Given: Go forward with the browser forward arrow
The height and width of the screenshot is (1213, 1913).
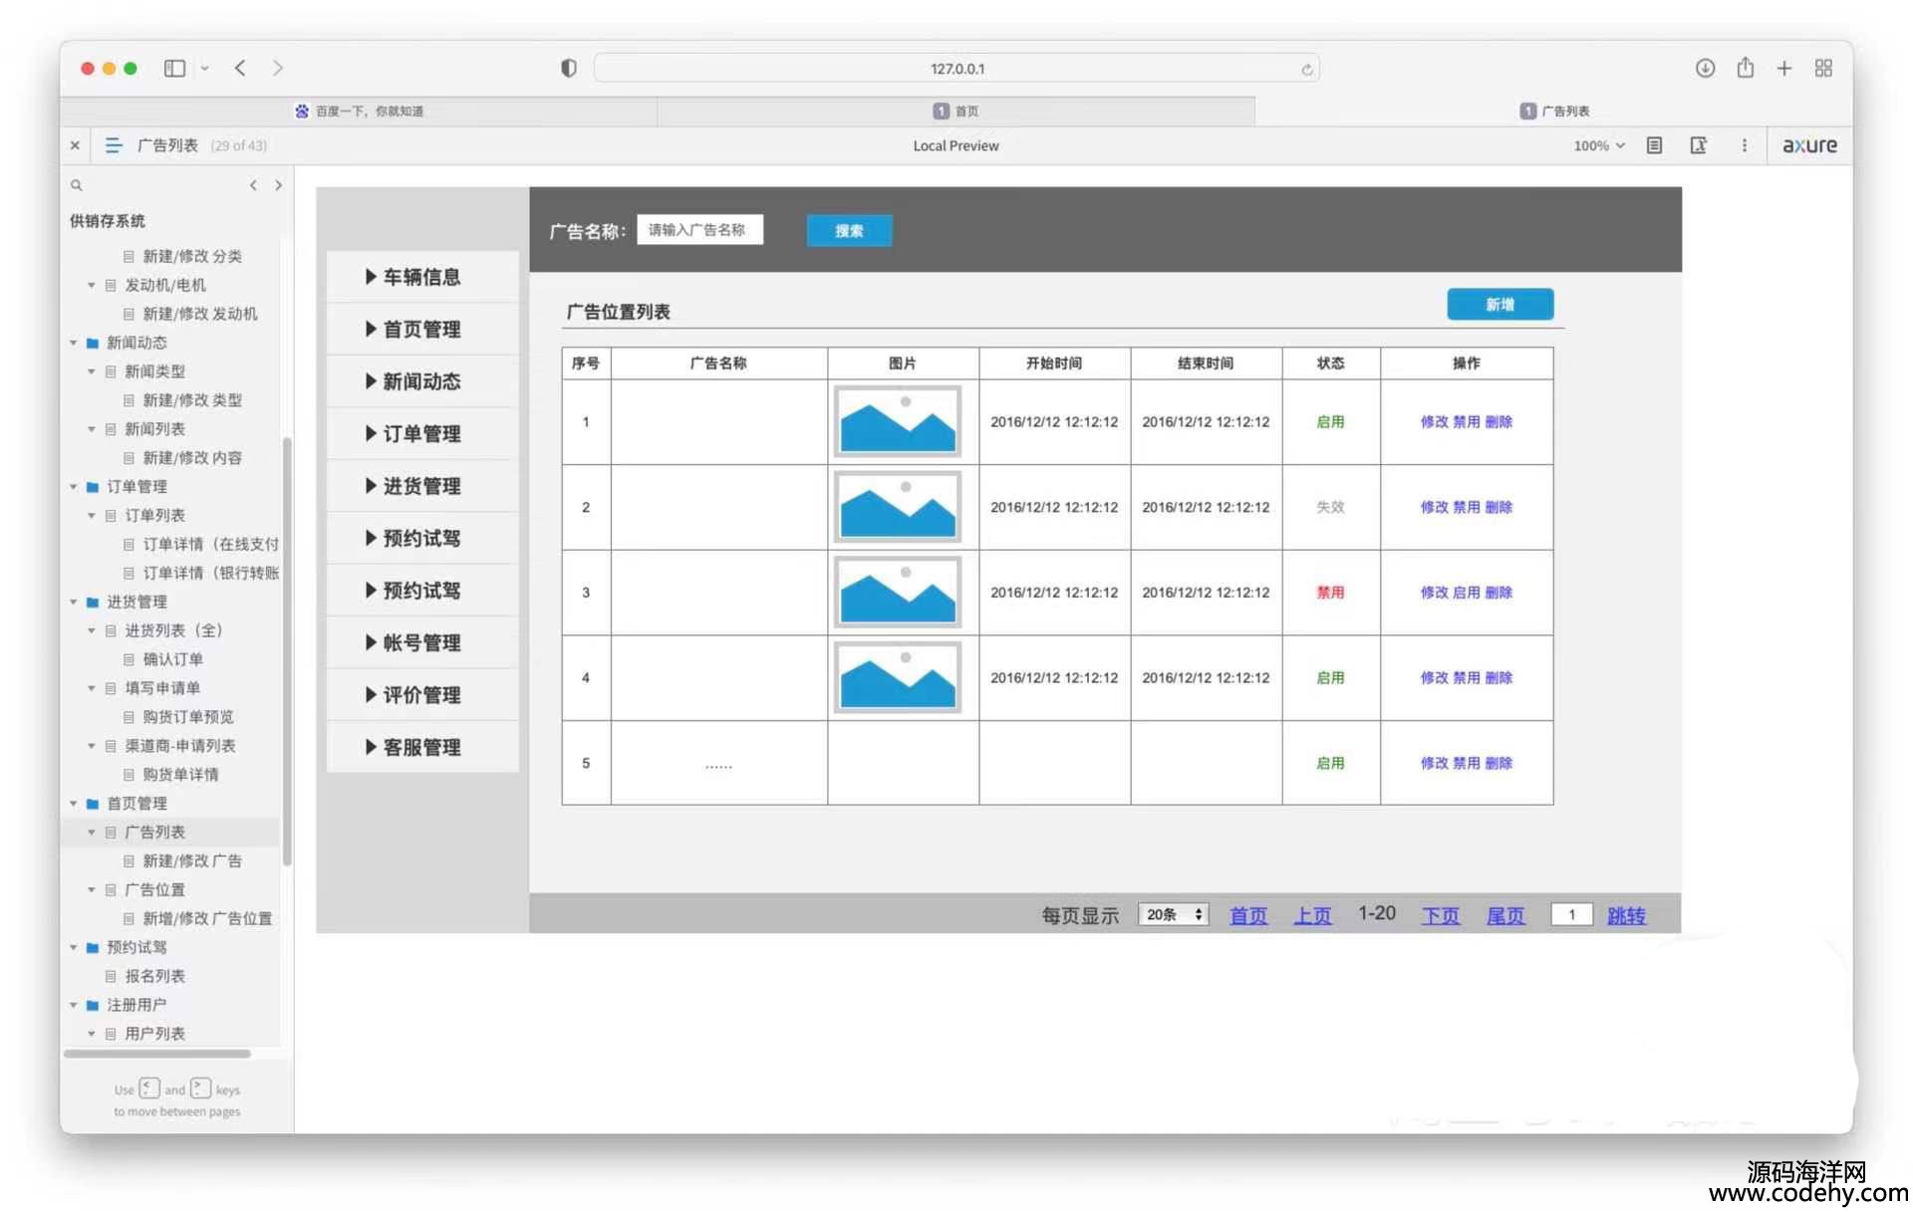Looking at the screenshot, I should pyautogui.click(x=278, y=68).
